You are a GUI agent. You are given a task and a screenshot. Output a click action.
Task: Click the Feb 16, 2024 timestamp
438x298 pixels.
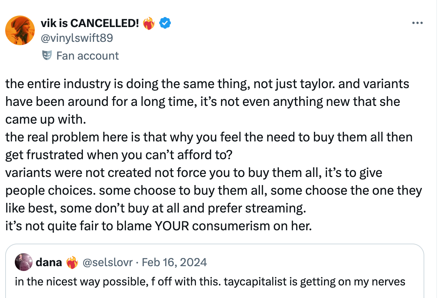174,262
